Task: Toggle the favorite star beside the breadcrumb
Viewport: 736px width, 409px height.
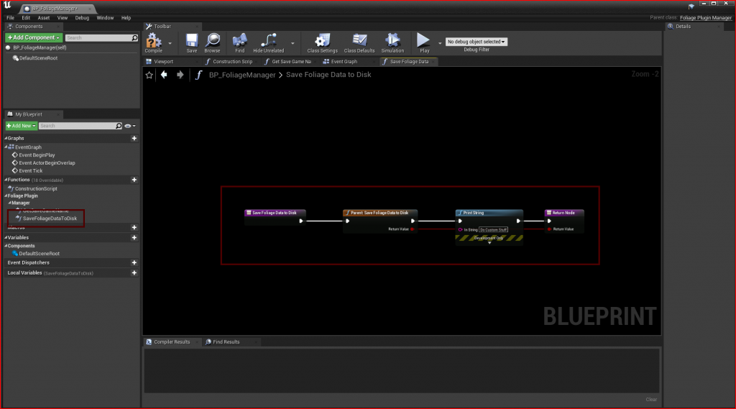Action: pyautogui.click(x=149, y=75)
